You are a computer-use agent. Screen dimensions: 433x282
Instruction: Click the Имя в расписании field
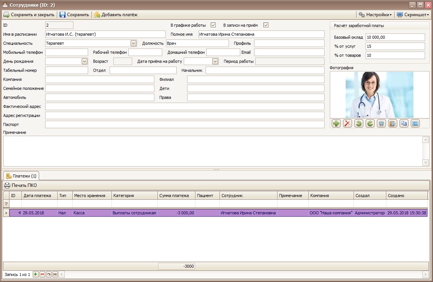105,34
